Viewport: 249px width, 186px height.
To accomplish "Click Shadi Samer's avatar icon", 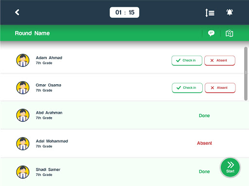I will click(23, 172).
